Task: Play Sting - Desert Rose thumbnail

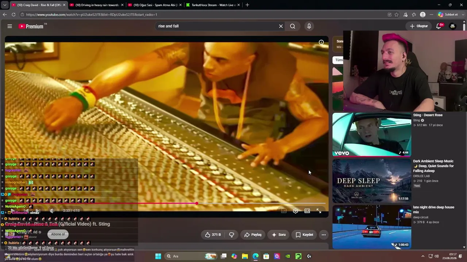Action: coord(372,134)
